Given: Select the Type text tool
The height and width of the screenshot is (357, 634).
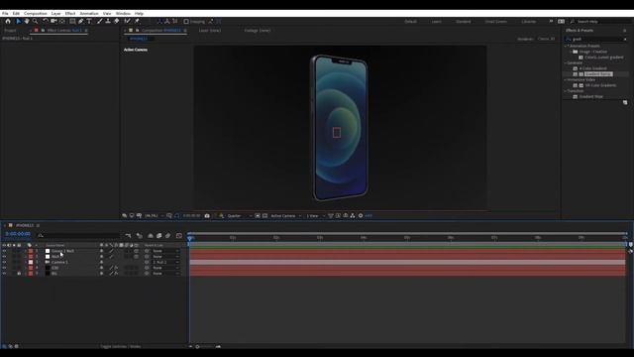Looking at the screenshot, I should pos(89,21).
